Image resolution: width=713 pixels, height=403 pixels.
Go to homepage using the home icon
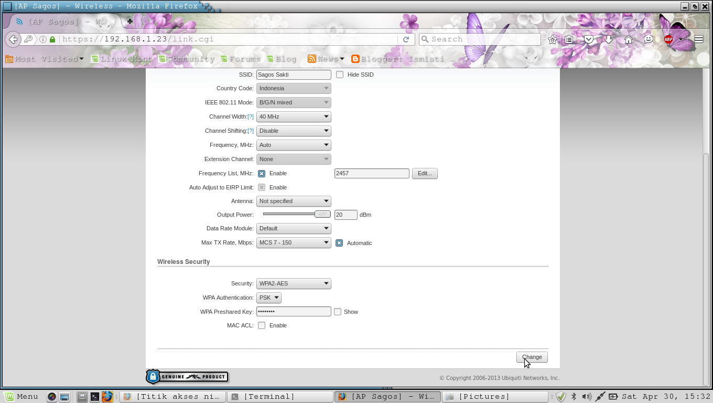coord(629,39)
